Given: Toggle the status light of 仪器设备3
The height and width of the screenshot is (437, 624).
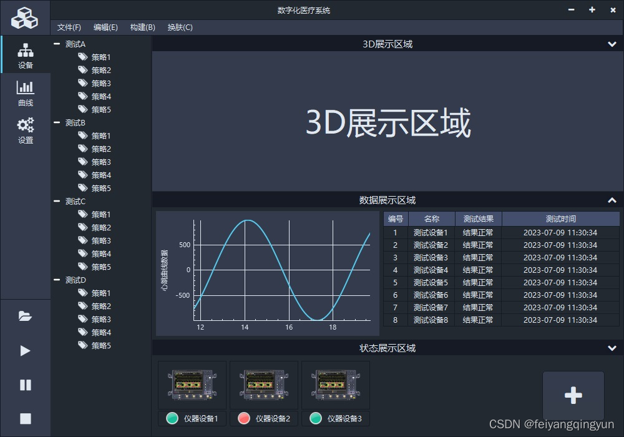Looking at the screenshot, I should [x=316, y=418].
